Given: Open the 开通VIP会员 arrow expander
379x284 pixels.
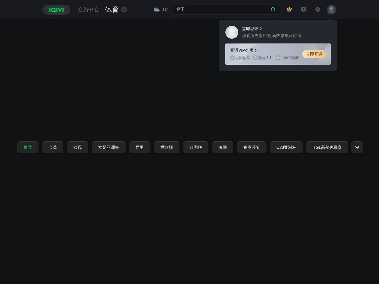Looking at the screenshot, I should [x=256, y=50].
